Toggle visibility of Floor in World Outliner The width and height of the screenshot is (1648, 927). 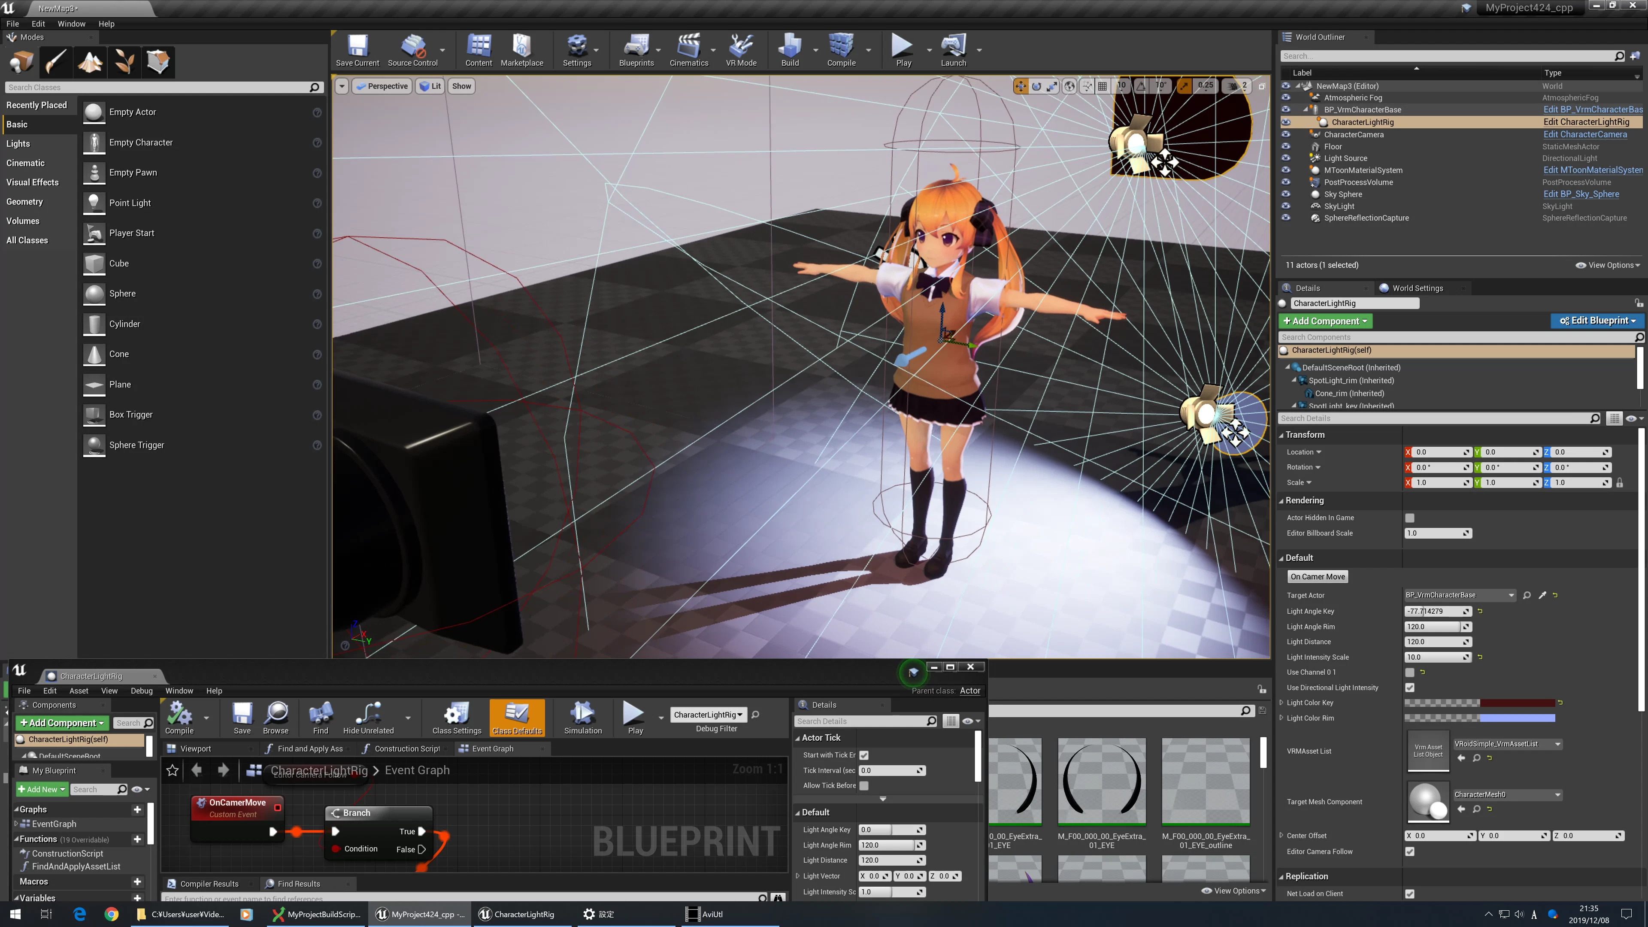tap(1286, 146)
